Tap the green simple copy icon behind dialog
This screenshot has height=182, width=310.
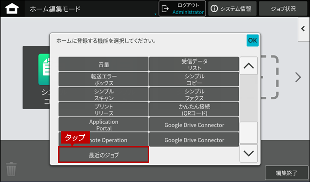tap(44, 69)
